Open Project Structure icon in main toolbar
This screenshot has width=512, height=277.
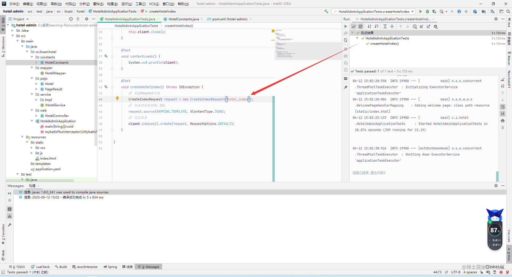coord(484,11)
